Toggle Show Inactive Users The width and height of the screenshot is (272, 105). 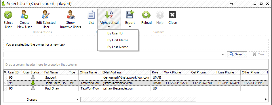click(71, 20)
